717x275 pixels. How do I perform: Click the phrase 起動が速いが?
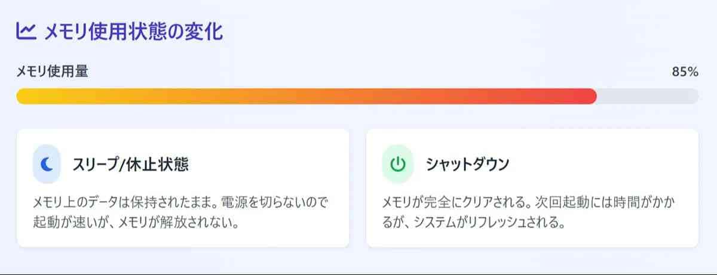tap(66, 224)
